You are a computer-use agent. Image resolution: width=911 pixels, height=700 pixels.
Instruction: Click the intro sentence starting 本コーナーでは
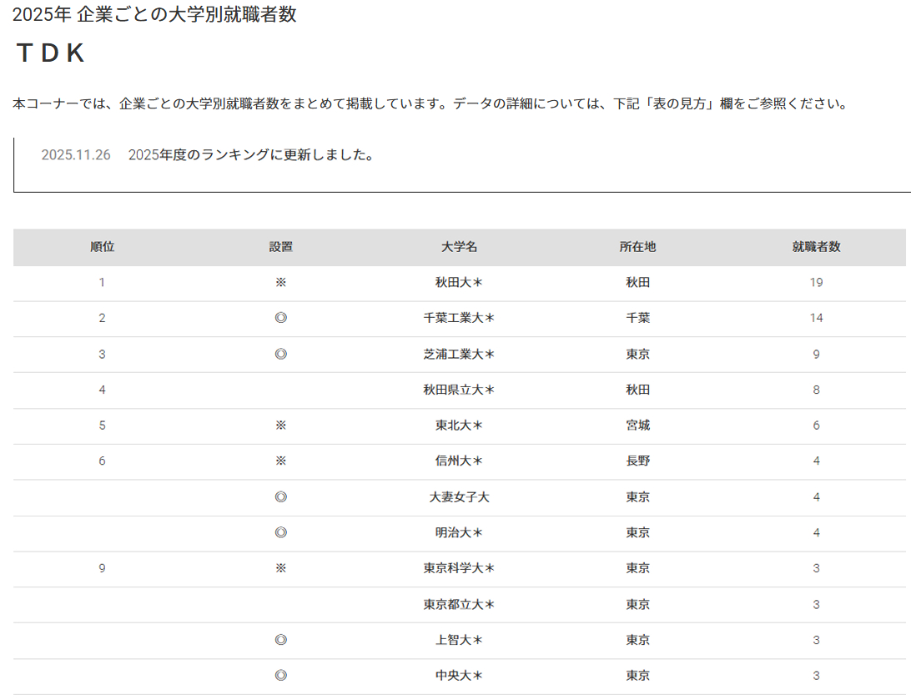click(430, 103)
